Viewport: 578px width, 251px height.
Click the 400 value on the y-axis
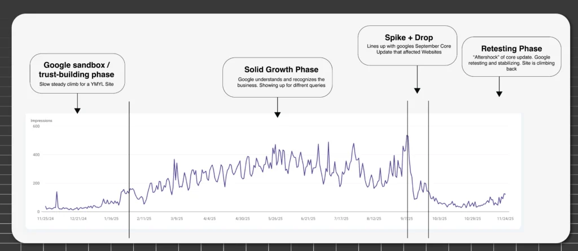click(35, 155)
